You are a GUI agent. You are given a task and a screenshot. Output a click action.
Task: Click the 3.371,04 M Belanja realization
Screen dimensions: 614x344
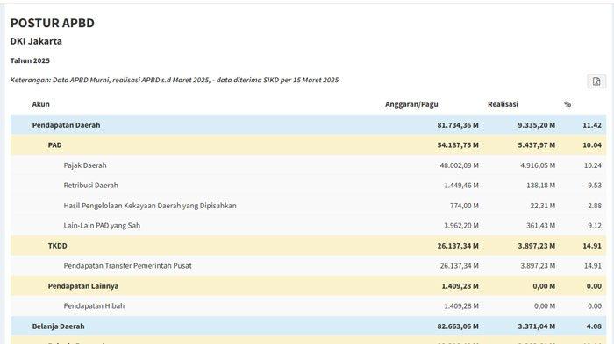pyautogui.click(x=537, y=326)
